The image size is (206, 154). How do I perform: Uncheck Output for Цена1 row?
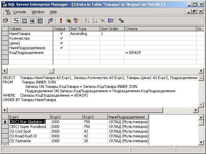point(61,43)
